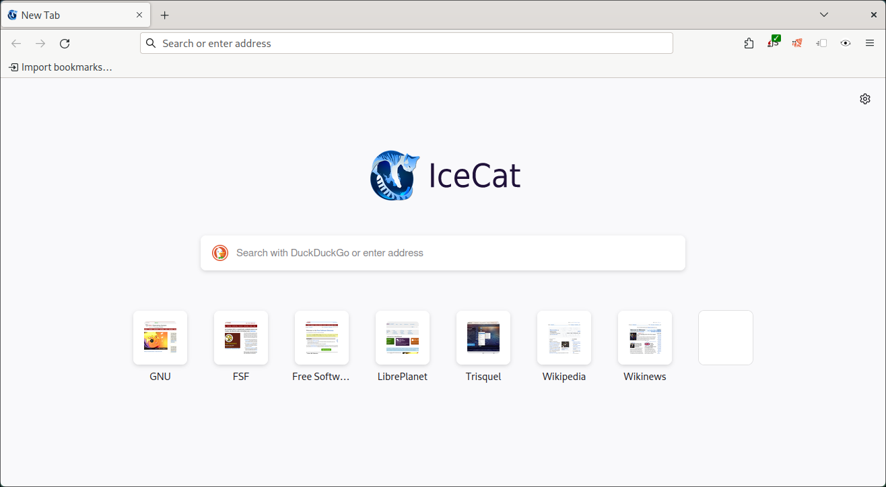886x487 pixels.
Task: Select the New Tab tab
Action: [x=75, y=15]
